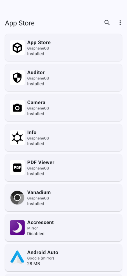
Task: Select the PDF Viewer title text
Action: coord(41,163)
